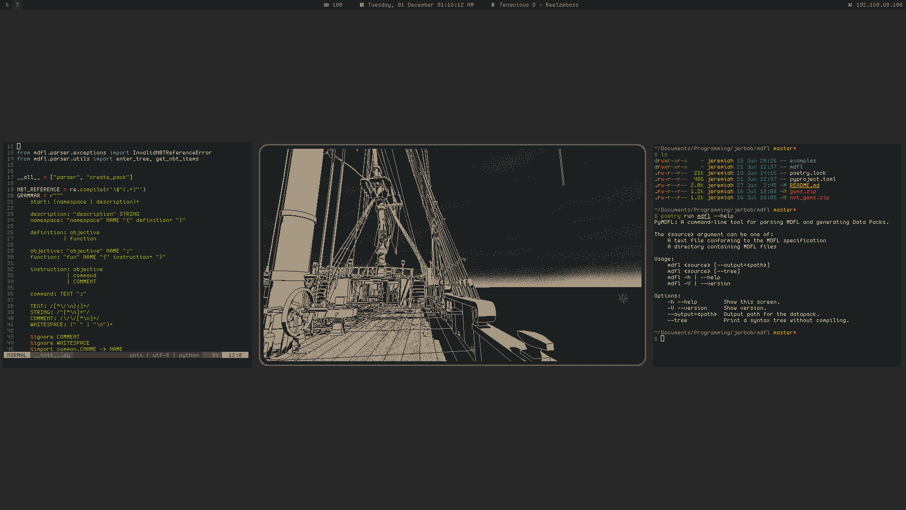
Task: Click the underlined README.md in the ls listing
Action: (804, 185)
